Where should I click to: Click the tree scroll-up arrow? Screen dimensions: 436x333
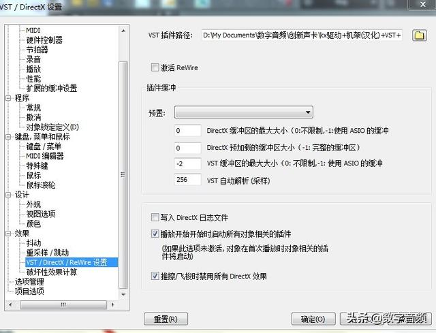(123, 31)
